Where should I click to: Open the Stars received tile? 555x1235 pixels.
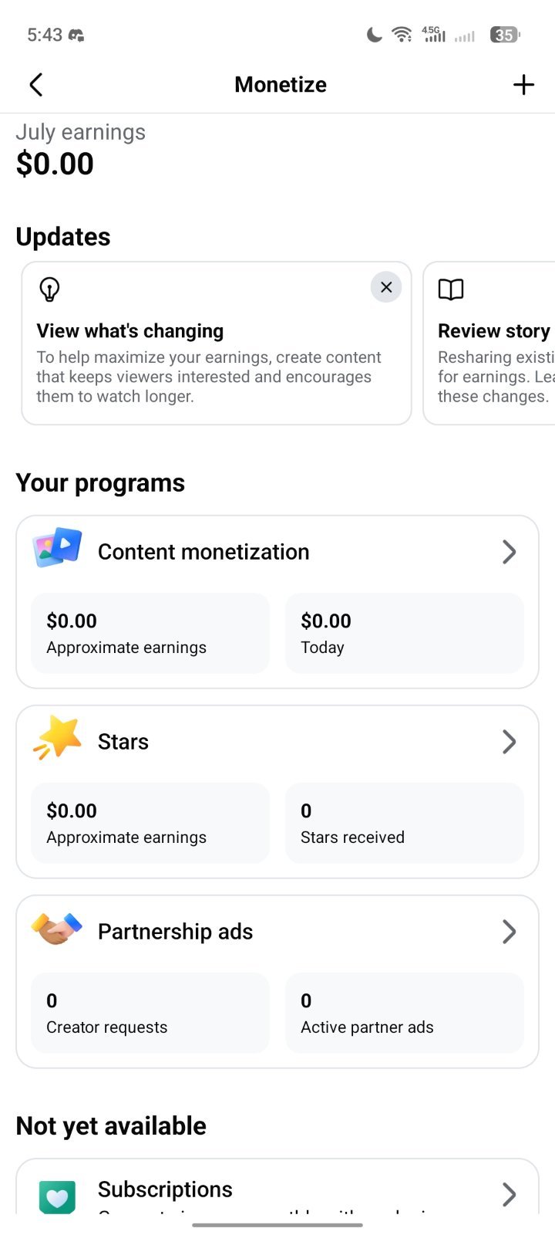[x=404, y=823]
